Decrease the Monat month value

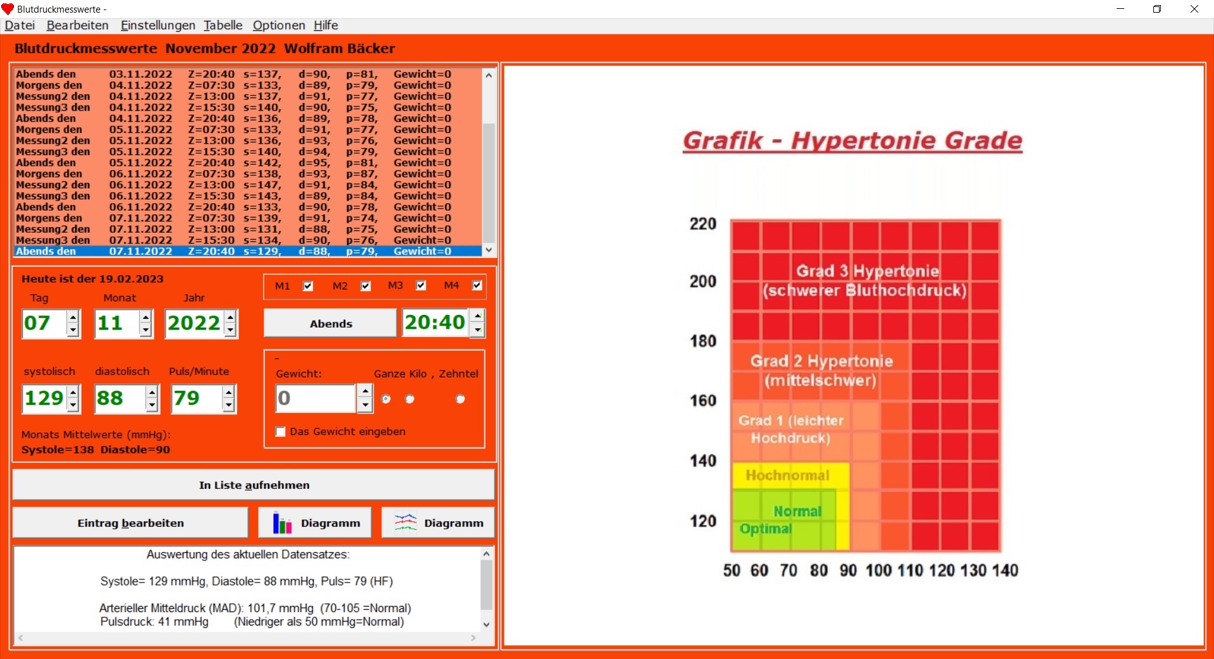pos(146,330)
